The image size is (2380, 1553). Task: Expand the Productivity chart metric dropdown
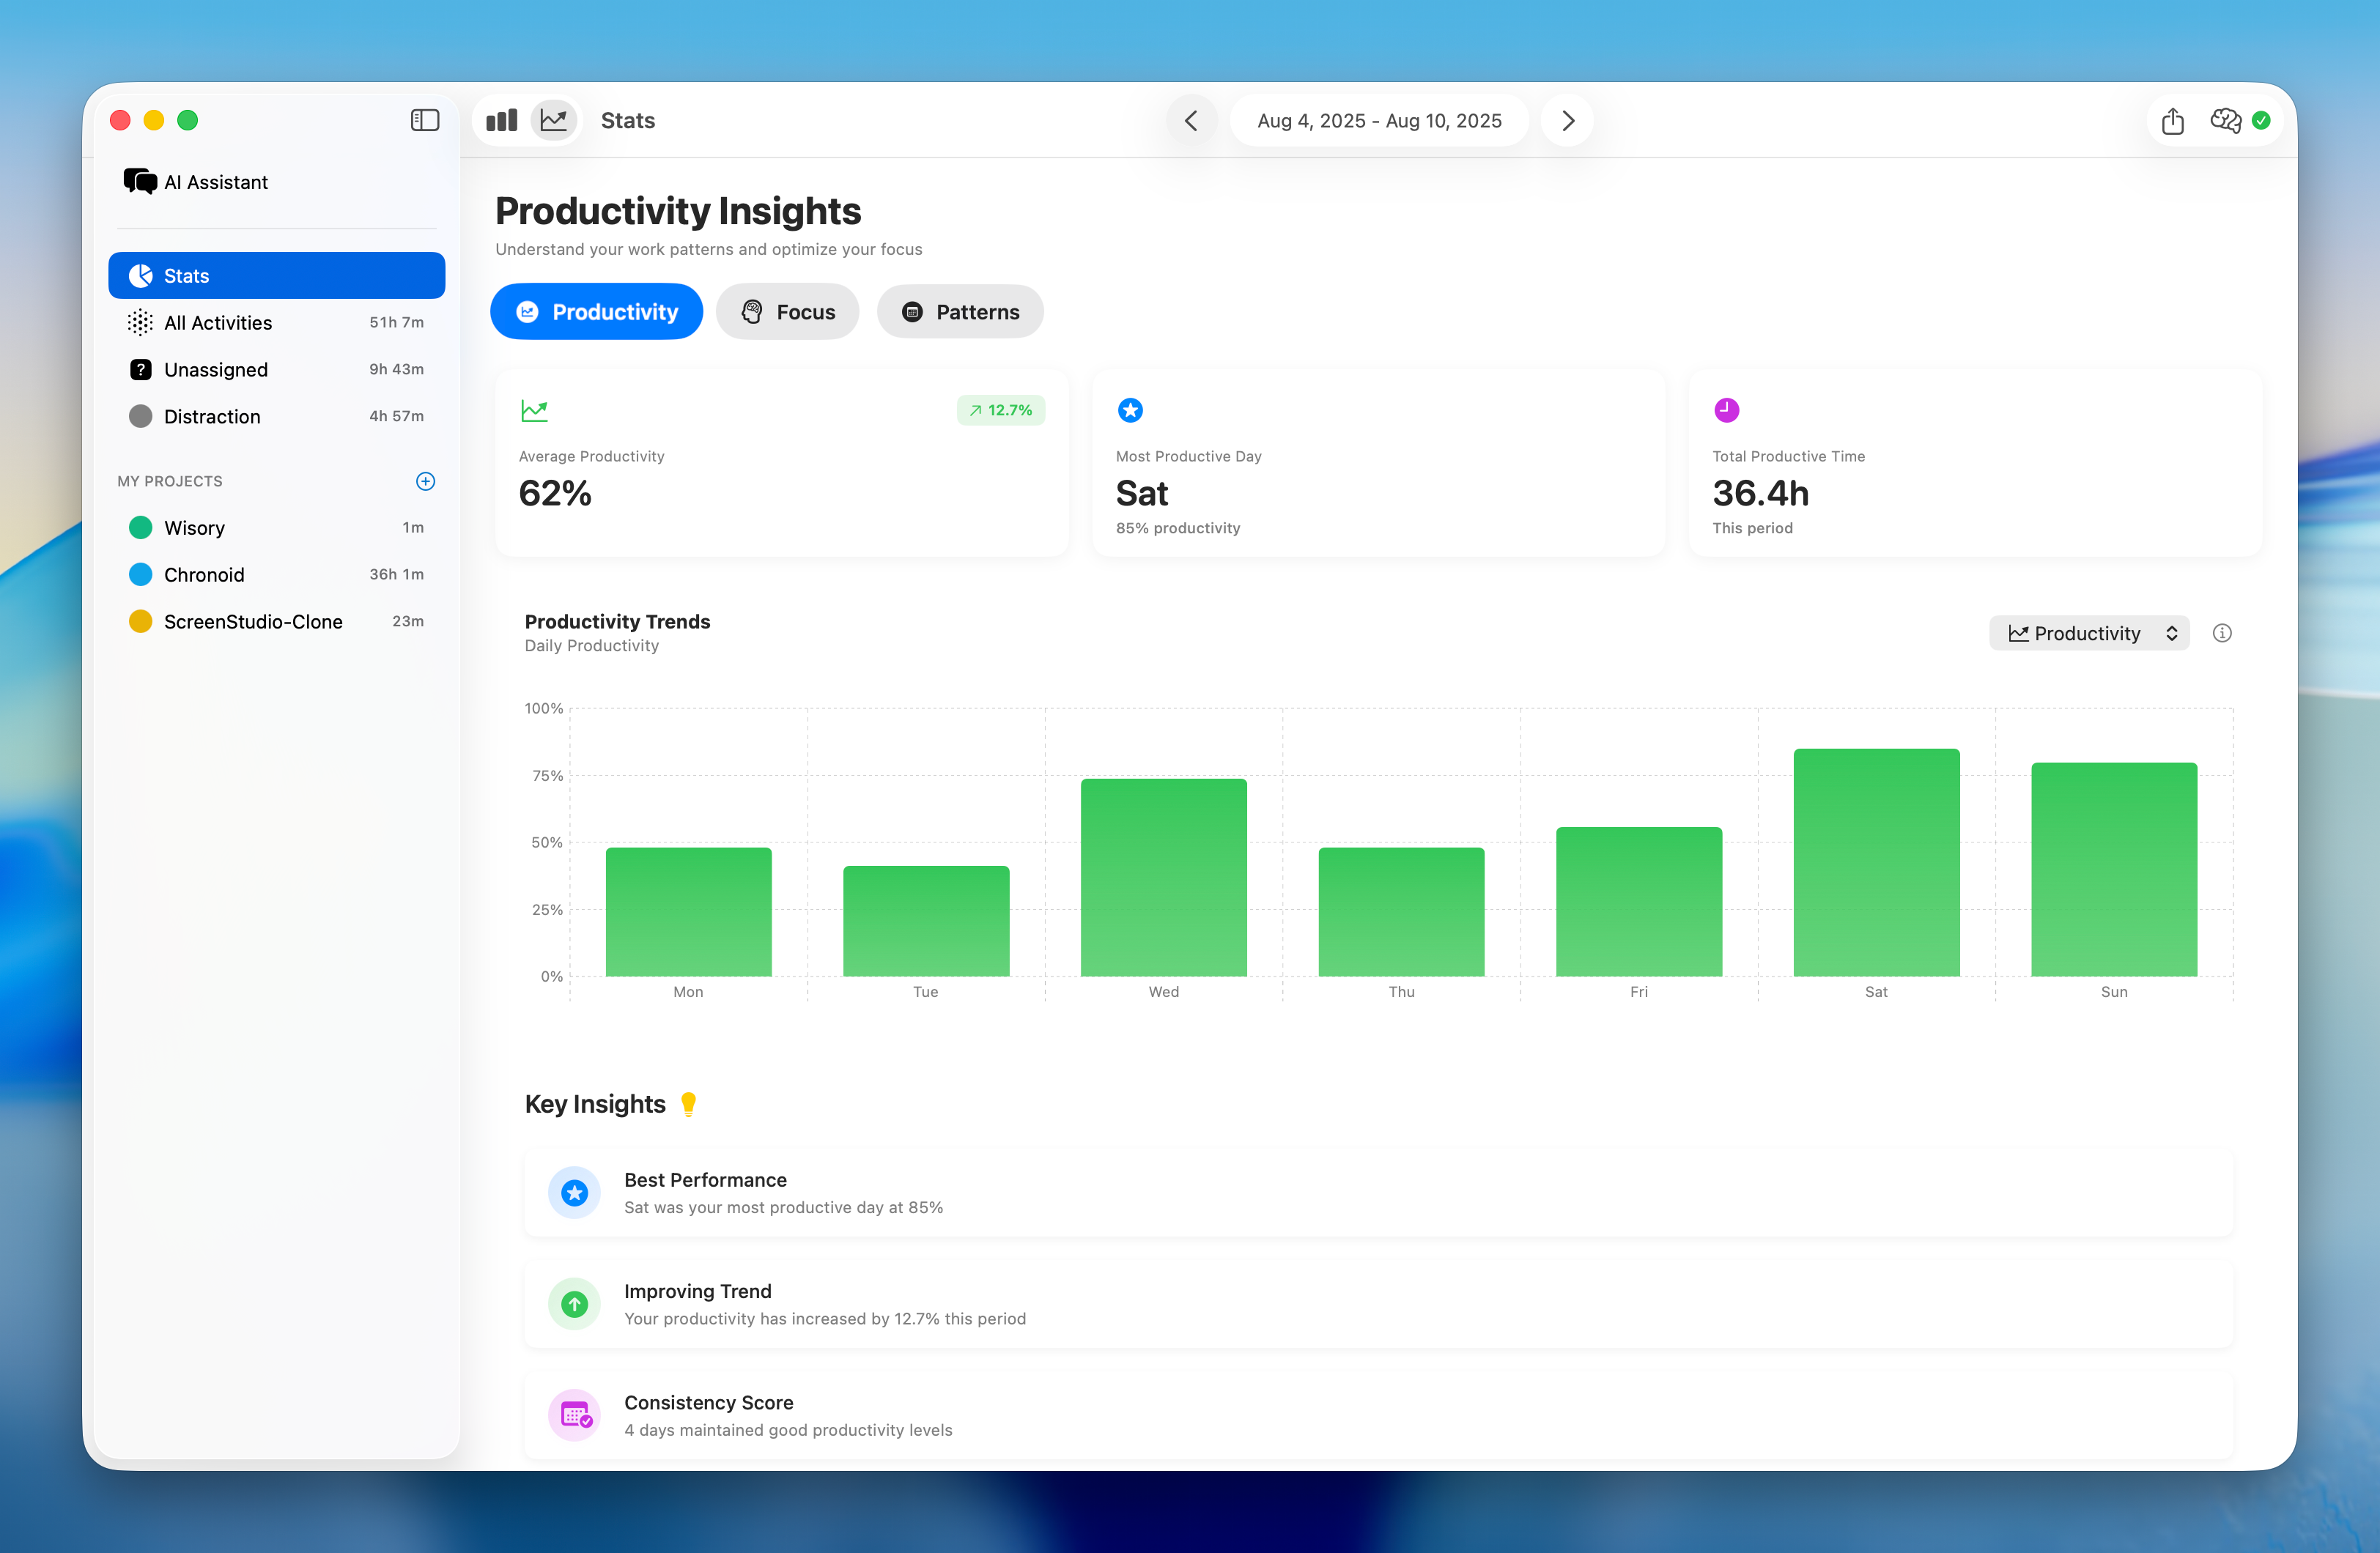tap(2090, 633)
